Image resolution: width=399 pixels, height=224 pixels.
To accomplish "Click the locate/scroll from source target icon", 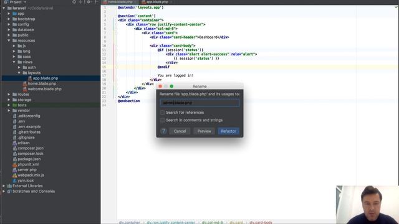I will (x=74, y=2).
